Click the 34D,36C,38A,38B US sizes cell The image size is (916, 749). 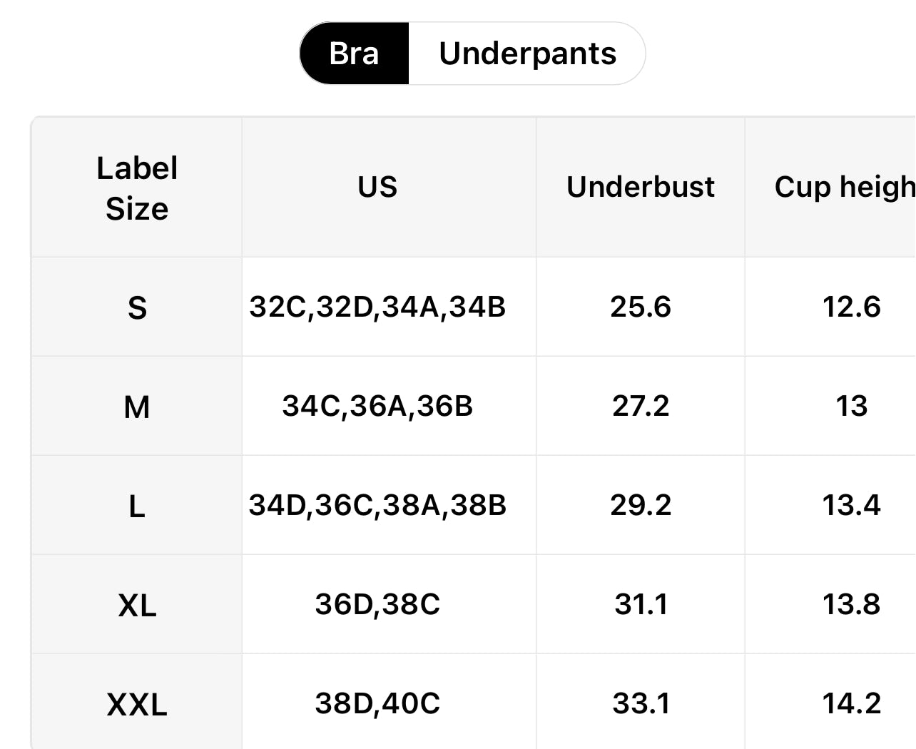377,505
